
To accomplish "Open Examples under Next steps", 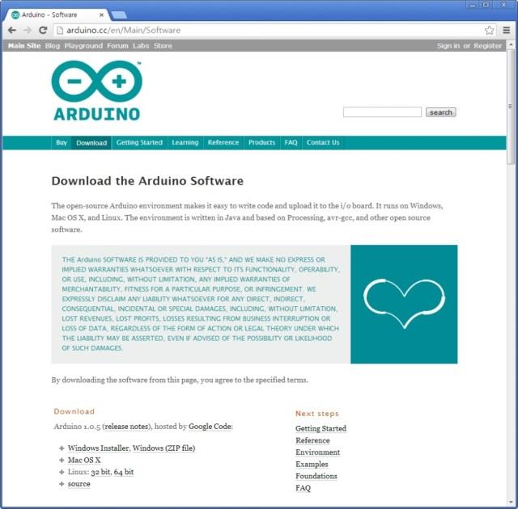I will pyautogui.click(x=312, y=465).
